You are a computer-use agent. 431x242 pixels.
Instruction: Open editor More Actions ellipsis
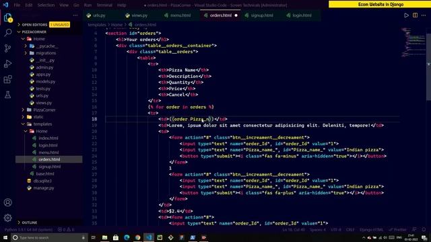click(424, 15)
